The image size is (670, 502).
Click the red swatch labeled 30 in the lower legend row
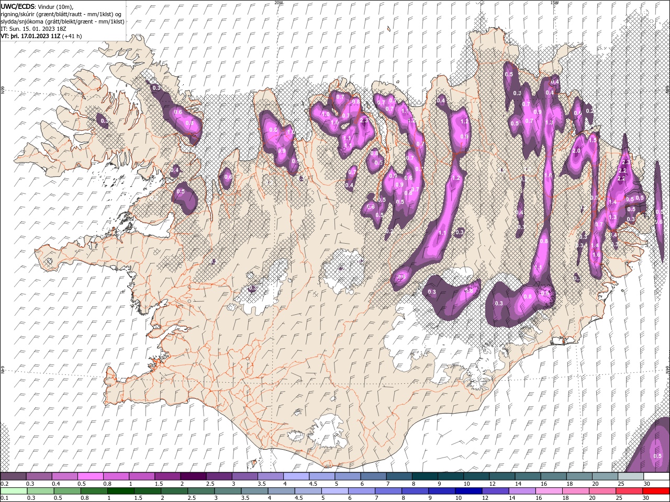[656, 491]
